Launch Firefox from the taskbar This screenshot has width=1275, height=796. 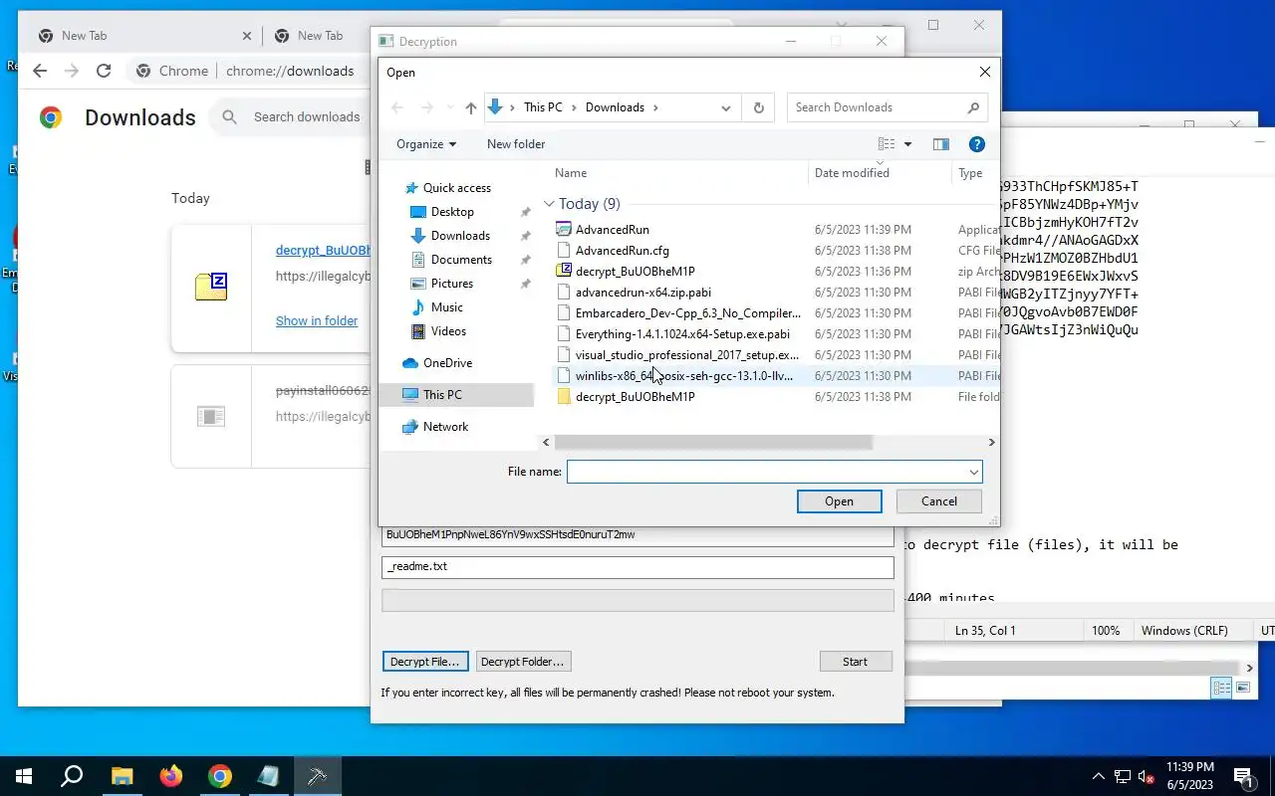coord(170,776)
